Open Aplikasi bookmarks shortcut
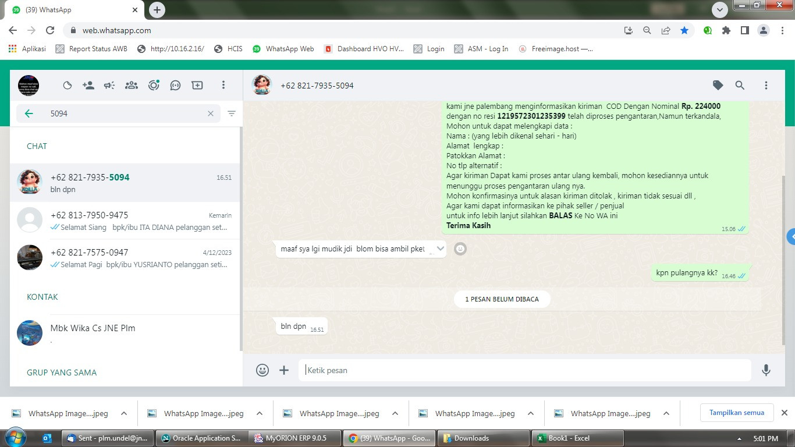This screenshot has height=447, width=795. 27,49
